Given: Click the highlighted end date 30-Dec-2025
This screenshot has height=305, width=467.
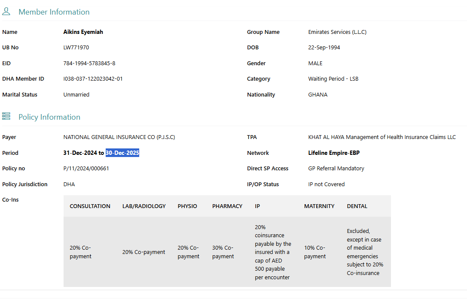Looking at the screenshot, I should 122,153.
